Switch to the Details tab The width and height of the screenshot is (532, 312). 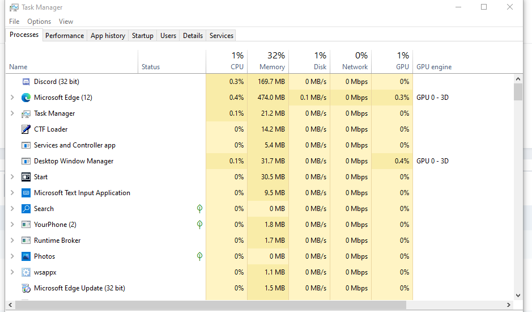click(193, 36)
